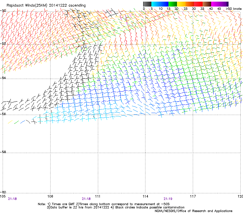The width and height of the screenshot is (243, 213).
Task: Click the yellow 20-25 knots color band
Action: pyautogui.click(x=181, y=4)
